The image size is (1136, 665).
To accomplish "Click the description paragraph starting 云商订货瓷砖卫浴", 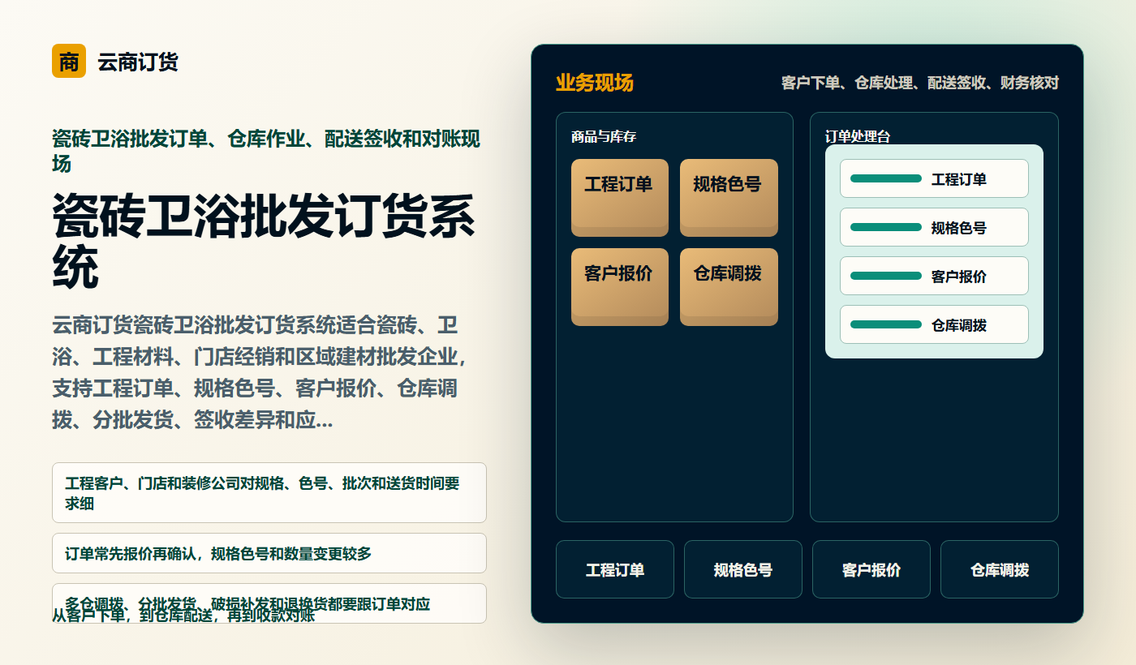I will tap(260, 373).
